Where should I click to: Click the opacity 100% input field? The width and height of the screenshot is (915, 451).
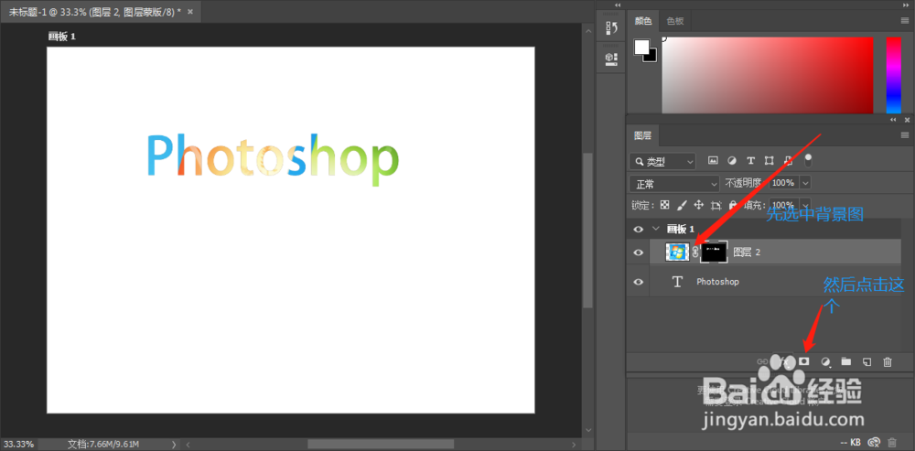(x=784, y=183)
